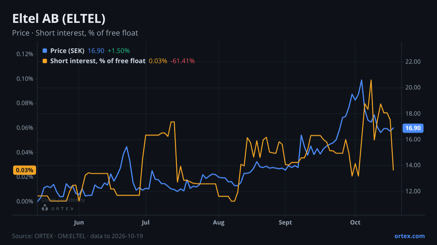Select the Price (SEK) legend label
437x245 pixels.
[x=67, y=51]
